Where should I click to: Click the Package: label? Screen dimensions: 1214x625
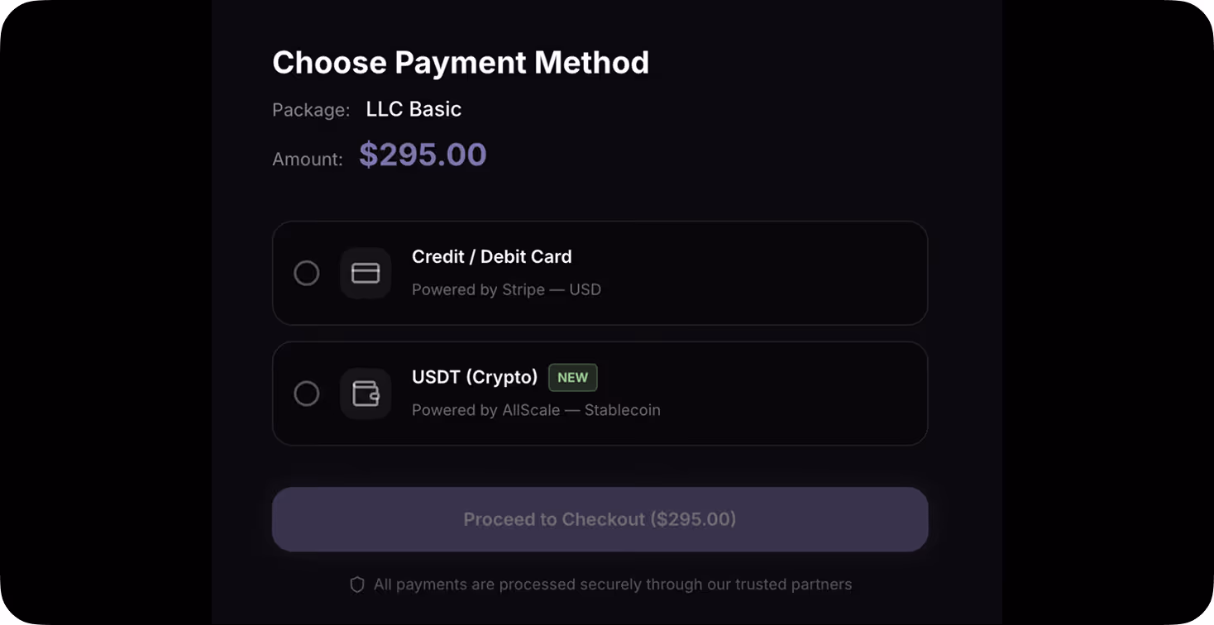point(311,110)
